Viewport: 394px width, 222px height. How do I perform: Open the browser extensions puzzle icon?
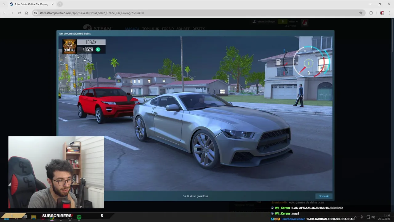point(371,13)
